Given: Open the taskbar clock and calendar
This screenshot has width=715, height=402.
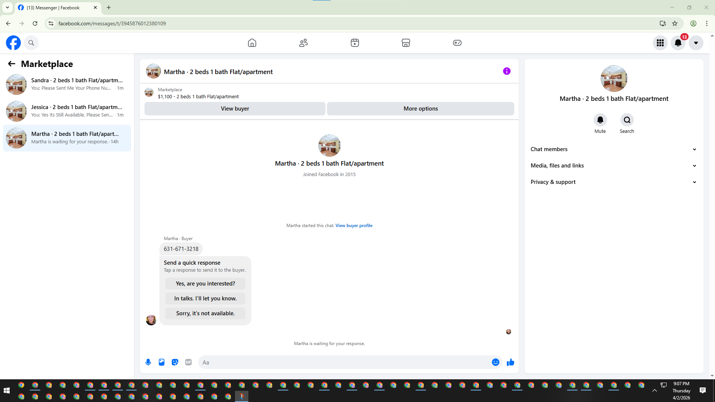Looking at the screenshot, I should coord(681,390).
